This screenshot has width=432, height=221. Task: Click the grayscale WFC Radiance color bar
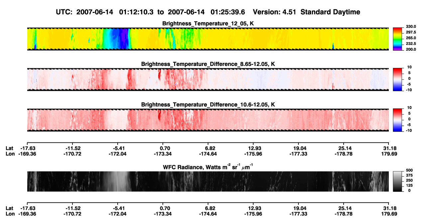coord(397,182)
